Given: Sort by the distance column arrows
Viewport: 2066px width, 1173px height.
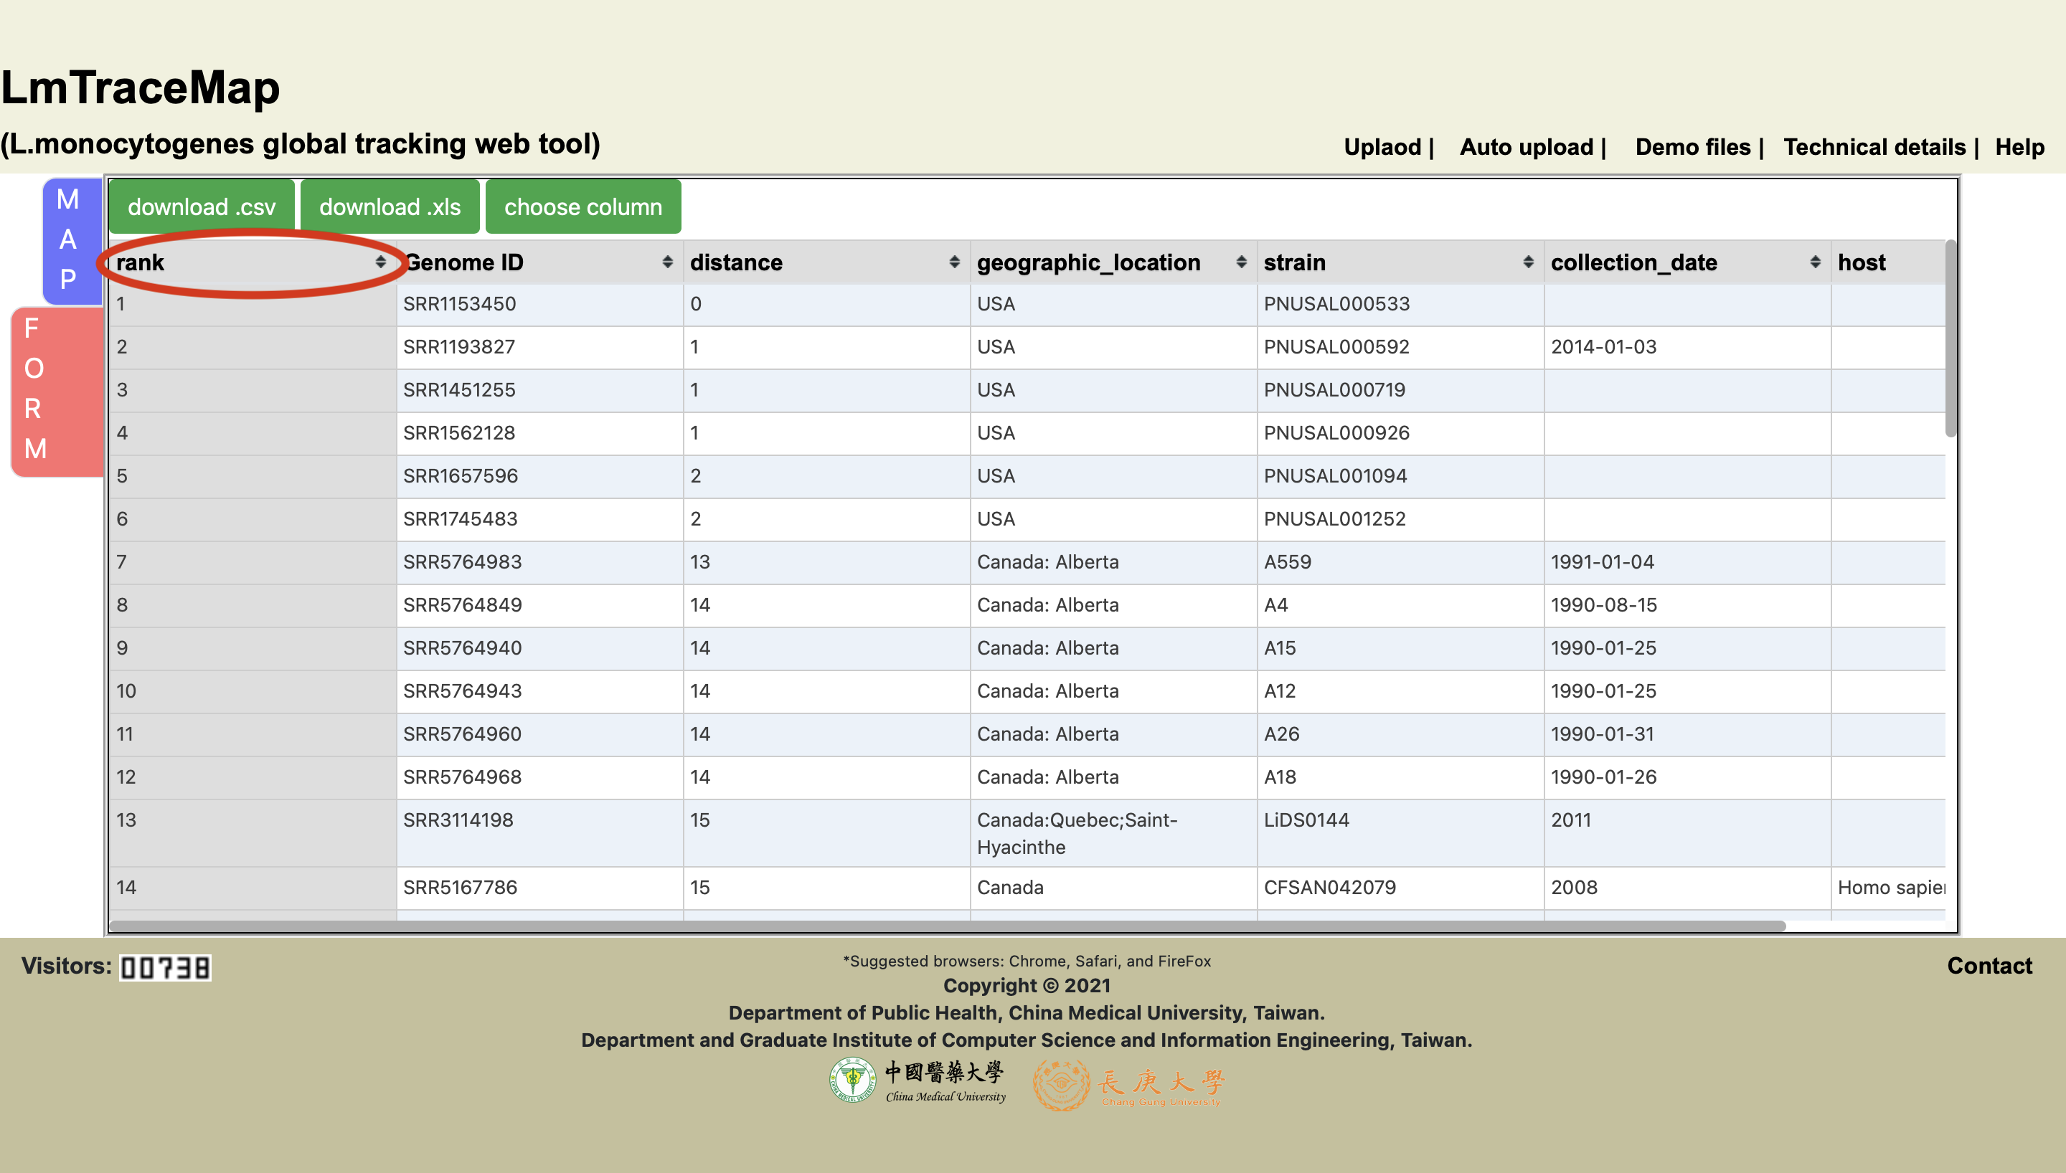Looking at the screenshot, I should tap(954, 262).
